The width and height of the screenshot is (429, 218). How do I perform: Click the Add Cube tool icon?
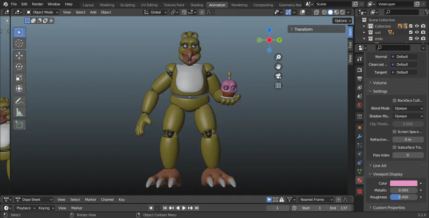coord(19,124)
